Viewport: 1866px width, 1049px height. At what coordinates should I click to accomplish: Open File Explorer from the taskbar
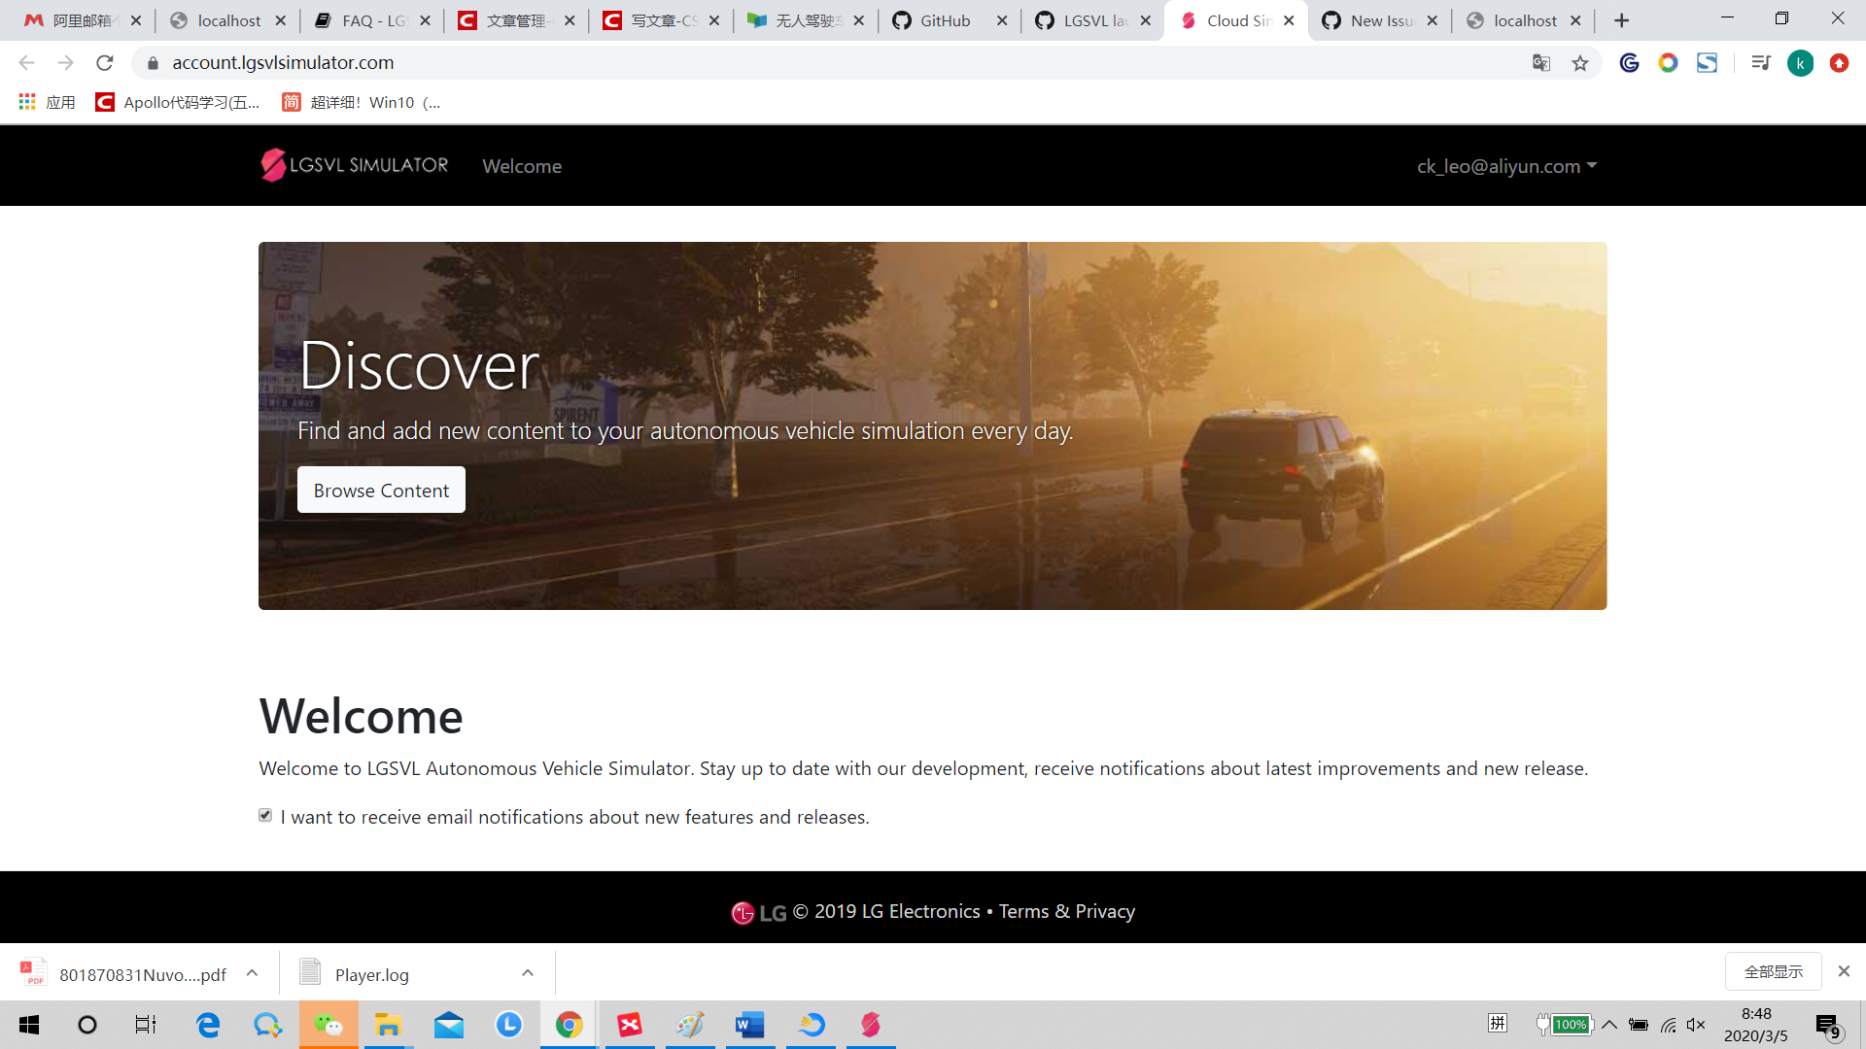(x=388, y=1025)
